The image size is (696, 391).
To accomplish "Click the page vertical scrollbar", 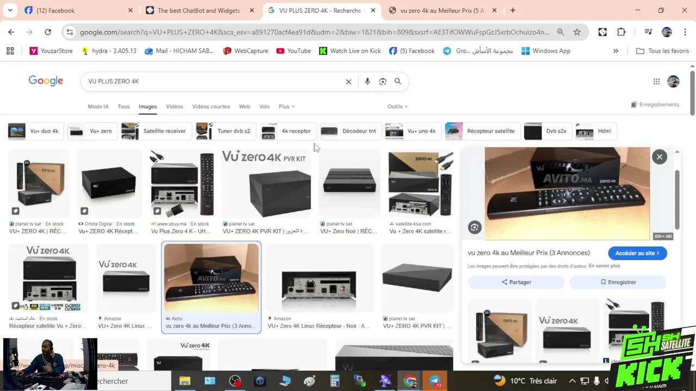I will [x=692, y=92].
